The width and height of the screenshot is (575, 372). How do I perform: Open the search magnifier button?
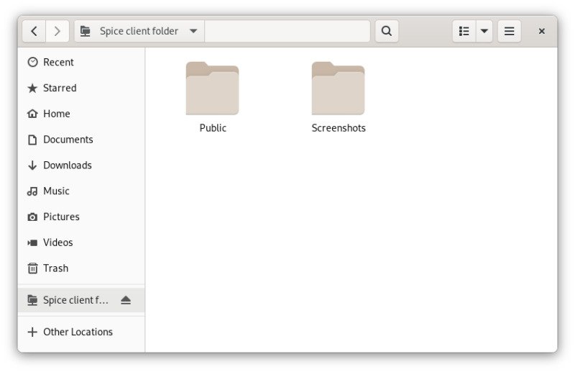point(387,31)
